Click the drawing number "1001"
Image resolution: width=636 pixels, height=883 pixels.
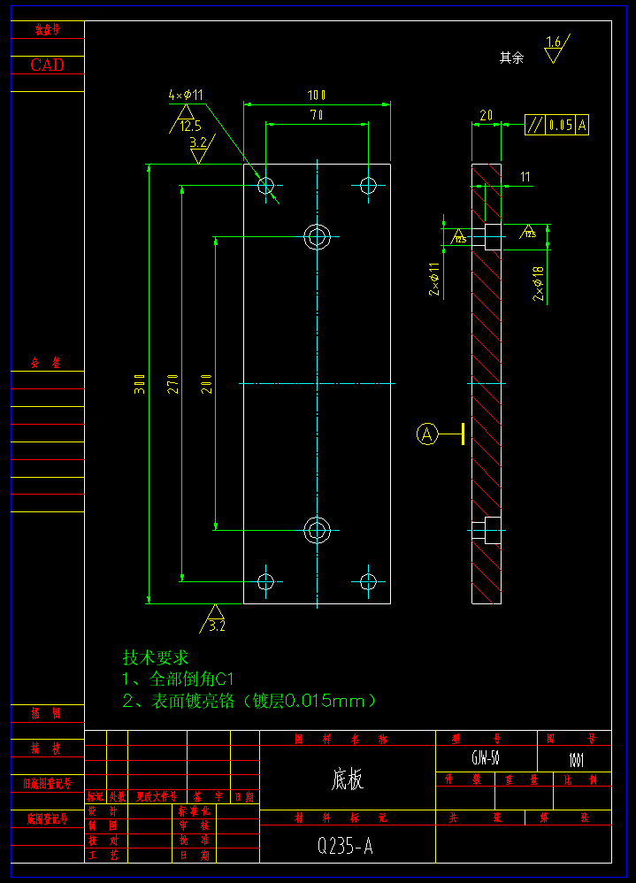coord(576,761)
